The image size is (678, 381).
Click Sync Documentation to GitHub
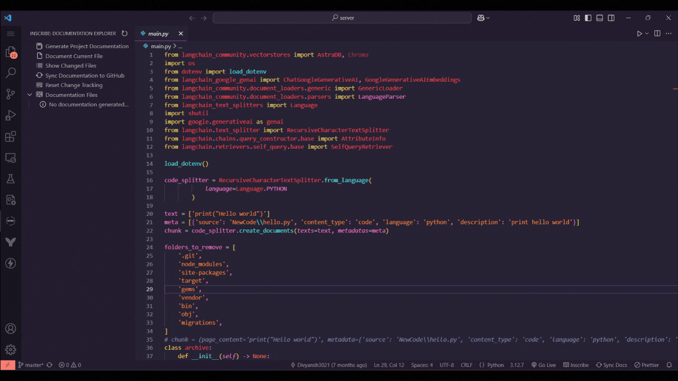[85, 76]
